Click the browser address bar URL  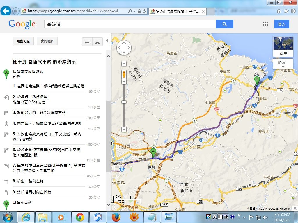(73, 11)
